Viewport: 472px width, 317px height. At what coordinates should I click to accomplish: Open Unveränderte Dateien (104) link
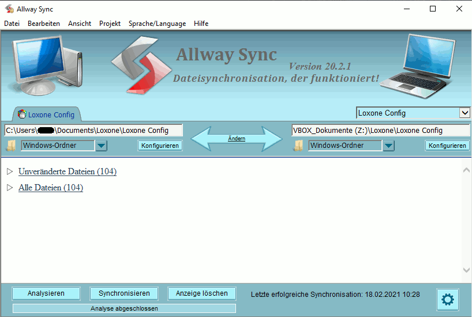click(x=68, y=171)
